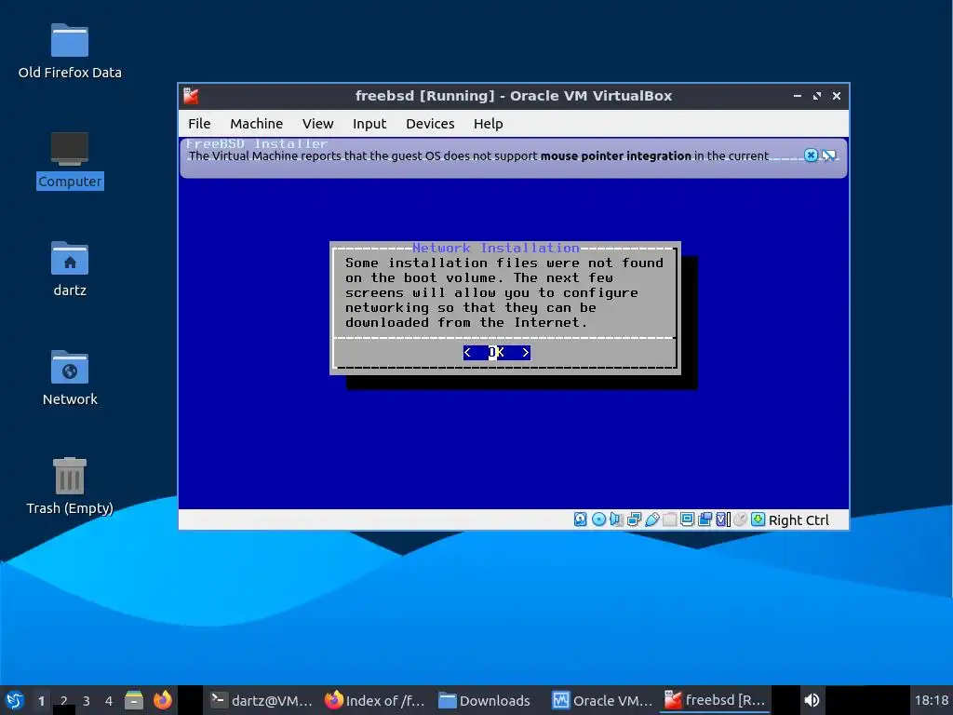The width and height of the screenshot is (953, 715).
Task: Switch to Firefox Index of taskbar entry
Action: pos(374,700)
